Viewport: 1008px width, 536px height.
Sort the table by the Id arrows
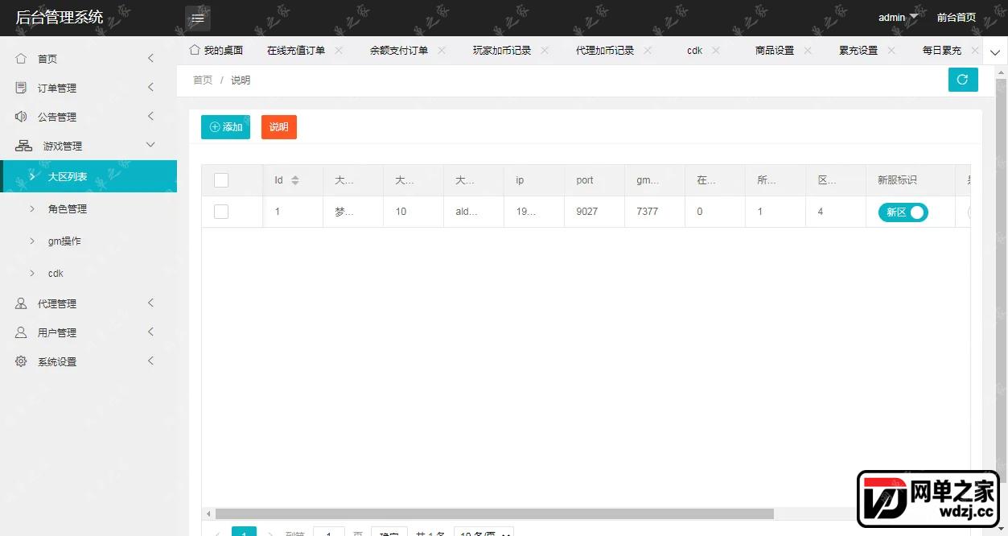coord(295,180)
